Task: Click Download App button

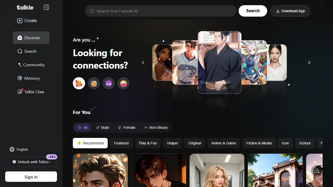Action: 290,11
